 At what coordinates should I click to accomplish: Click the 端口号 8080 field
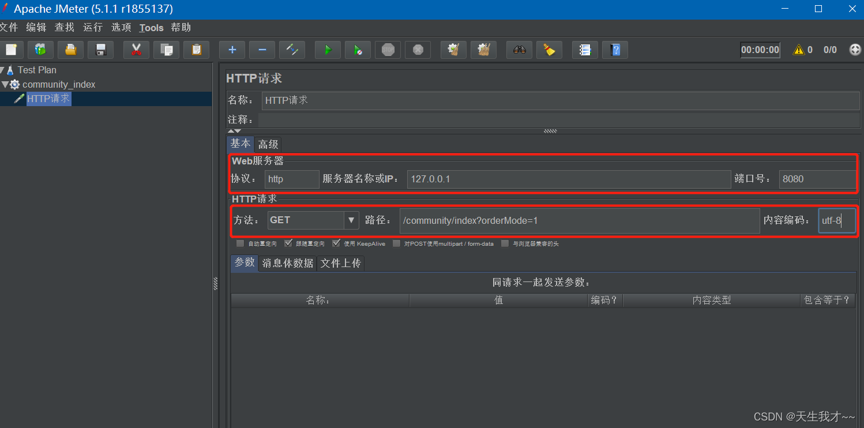pyautogui.click(x=817, y=179)
